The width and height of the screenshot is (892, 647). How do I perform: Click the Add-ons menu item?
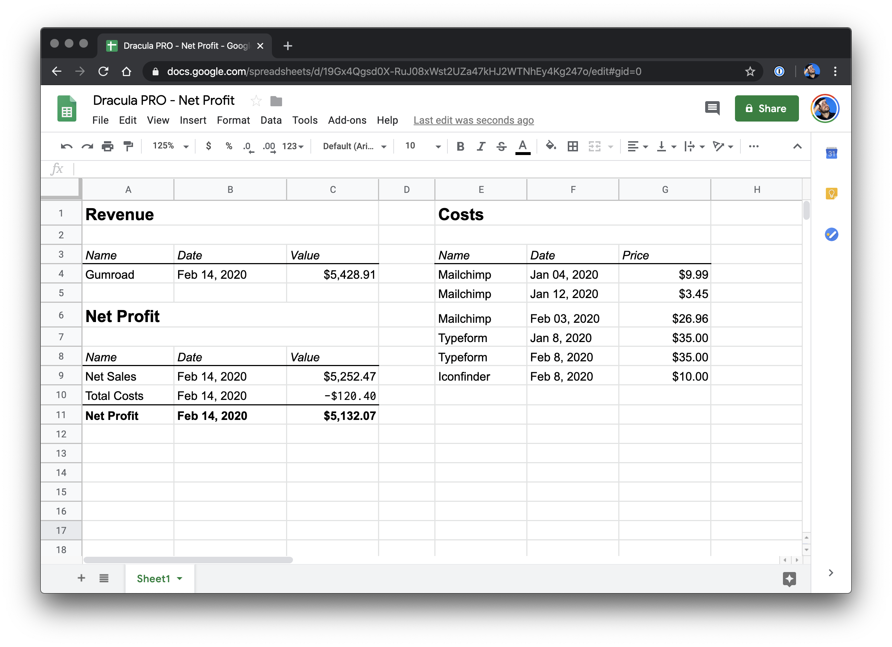(x=347, y=120)
